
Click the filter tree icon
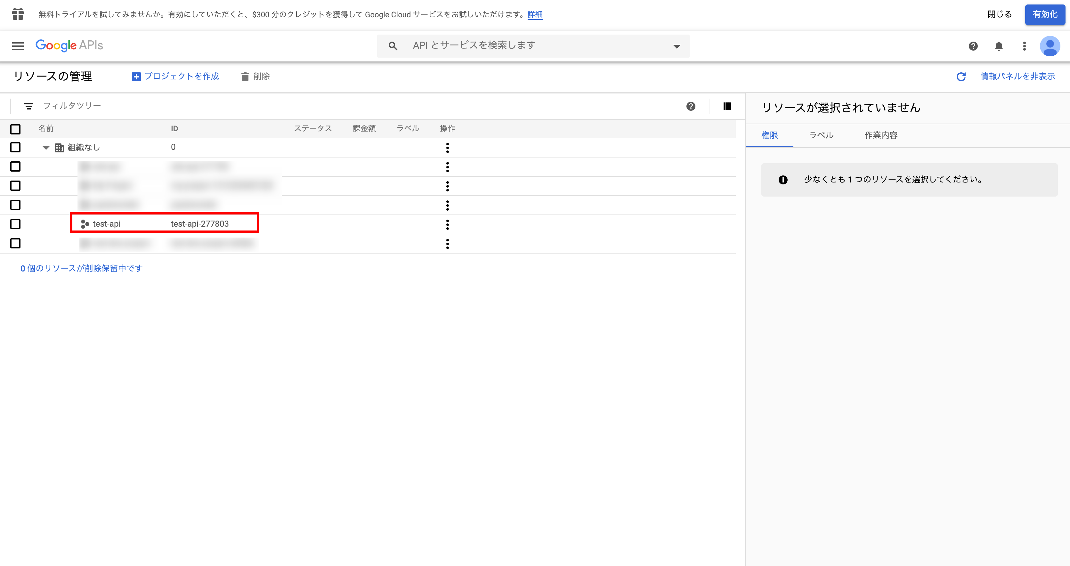[x=29, y=106]
